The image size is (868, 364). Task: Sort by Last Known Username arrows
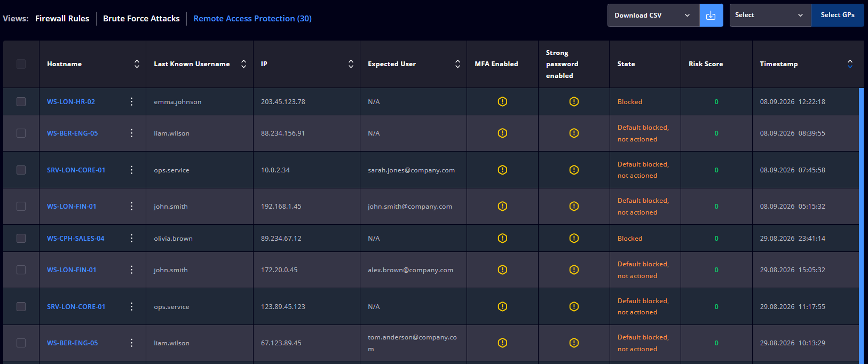243,64
